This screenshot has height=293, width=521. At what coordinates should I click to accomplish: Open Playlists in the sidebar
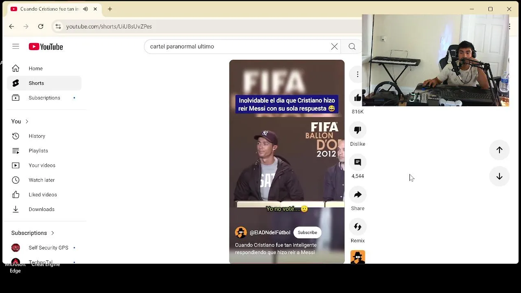point(44,151)
